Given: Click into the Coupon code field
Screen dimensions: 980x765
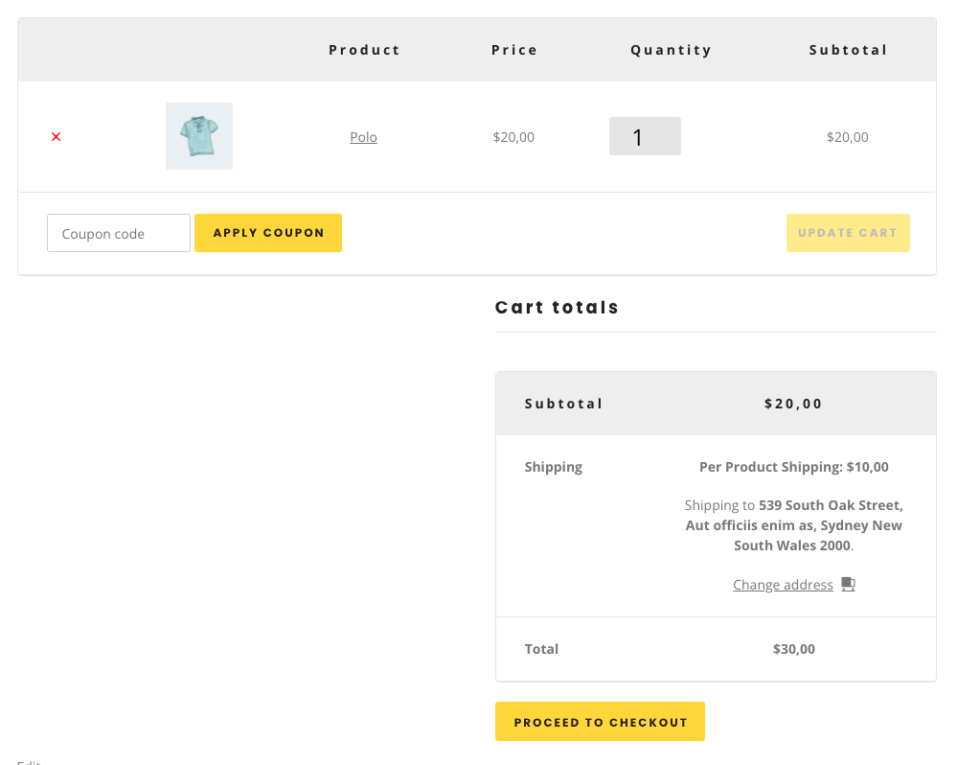Looking at the screenshot, I should 119,233.
